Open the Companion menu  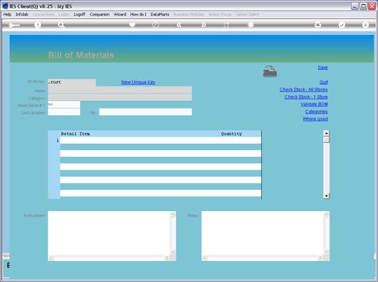100,15
